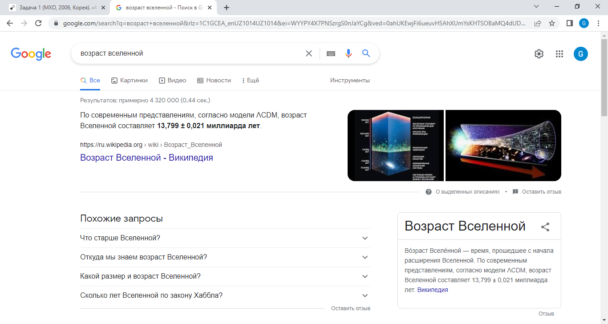Image resolution: width=608 pixels, height=324 pixels.
Task: Bookmark this page with the star
Action: [x=552, y=23]
